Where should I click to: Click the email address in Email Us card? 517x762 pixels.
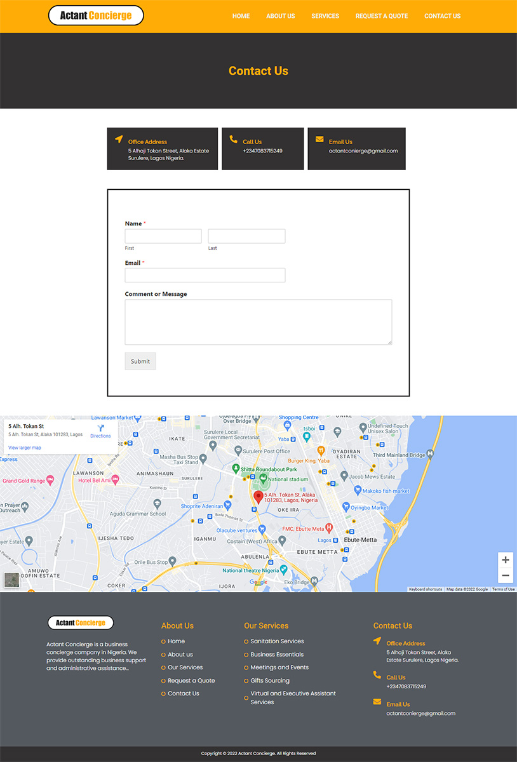point(363,151)
